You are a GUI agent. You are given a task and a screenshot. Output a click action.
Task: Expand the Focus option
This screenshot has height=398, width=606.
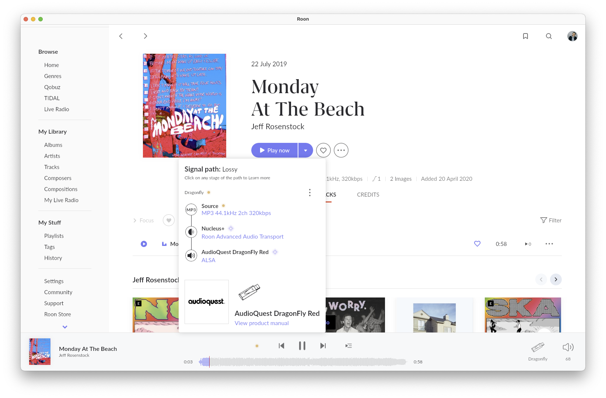143,221
